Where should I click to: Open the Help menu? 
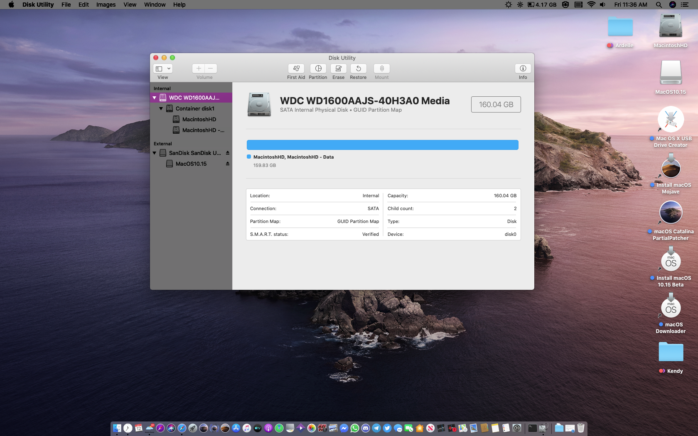[179, 5]
